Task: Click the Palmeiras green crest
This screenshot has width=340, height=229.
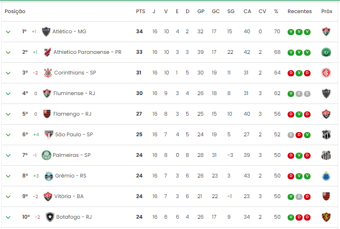Action: 46,155
